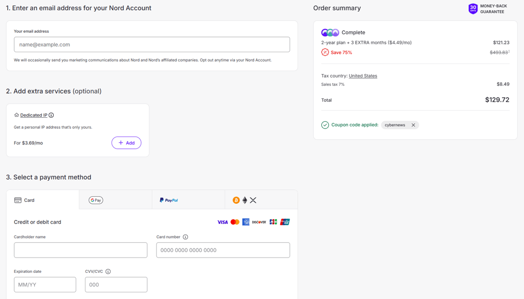The image size is (524, 299).
Task: Select the Card payment tab
Action: (43, 200)
